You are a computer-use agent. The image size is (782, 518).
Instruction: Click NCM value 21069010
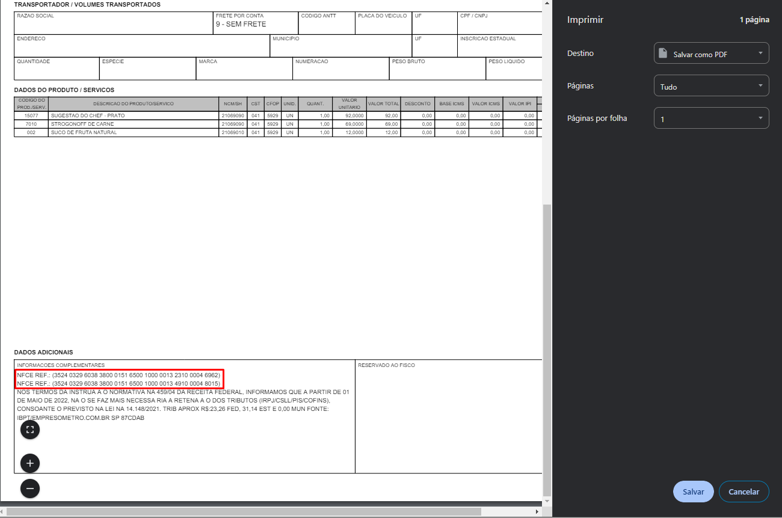click(x=233, y=132)
